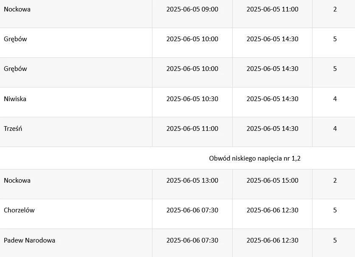Click the value 4 in Niwiska row

(x=335, y=99)
